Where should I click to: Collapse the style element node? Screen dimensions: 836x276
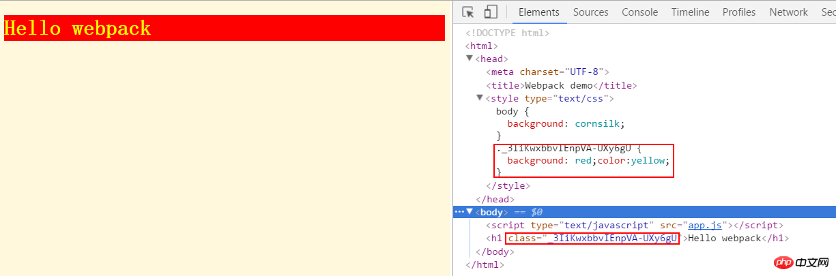(x=480, y=99)
